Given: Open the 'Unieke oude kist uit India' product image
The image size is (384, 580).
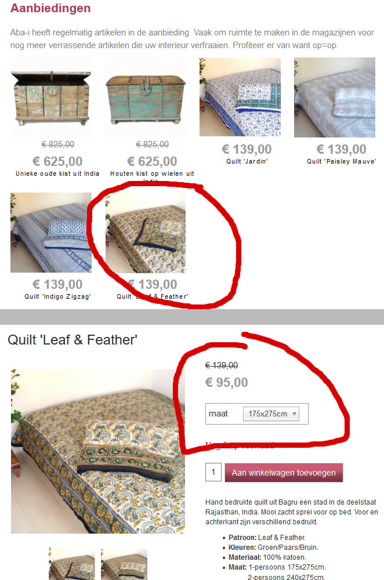Looking at the screenshot, I should [x=51, y=97].
